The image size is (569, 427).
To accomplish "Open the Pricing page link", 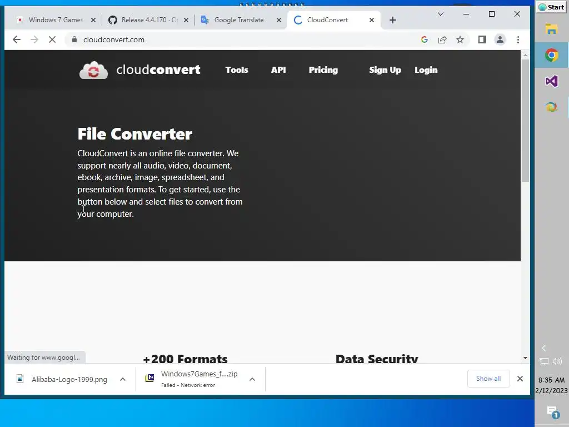I will (323, 69).
